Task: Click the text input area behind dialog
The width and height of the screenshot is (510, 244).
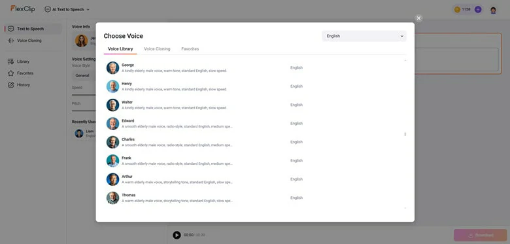Action: click(457, 60)
